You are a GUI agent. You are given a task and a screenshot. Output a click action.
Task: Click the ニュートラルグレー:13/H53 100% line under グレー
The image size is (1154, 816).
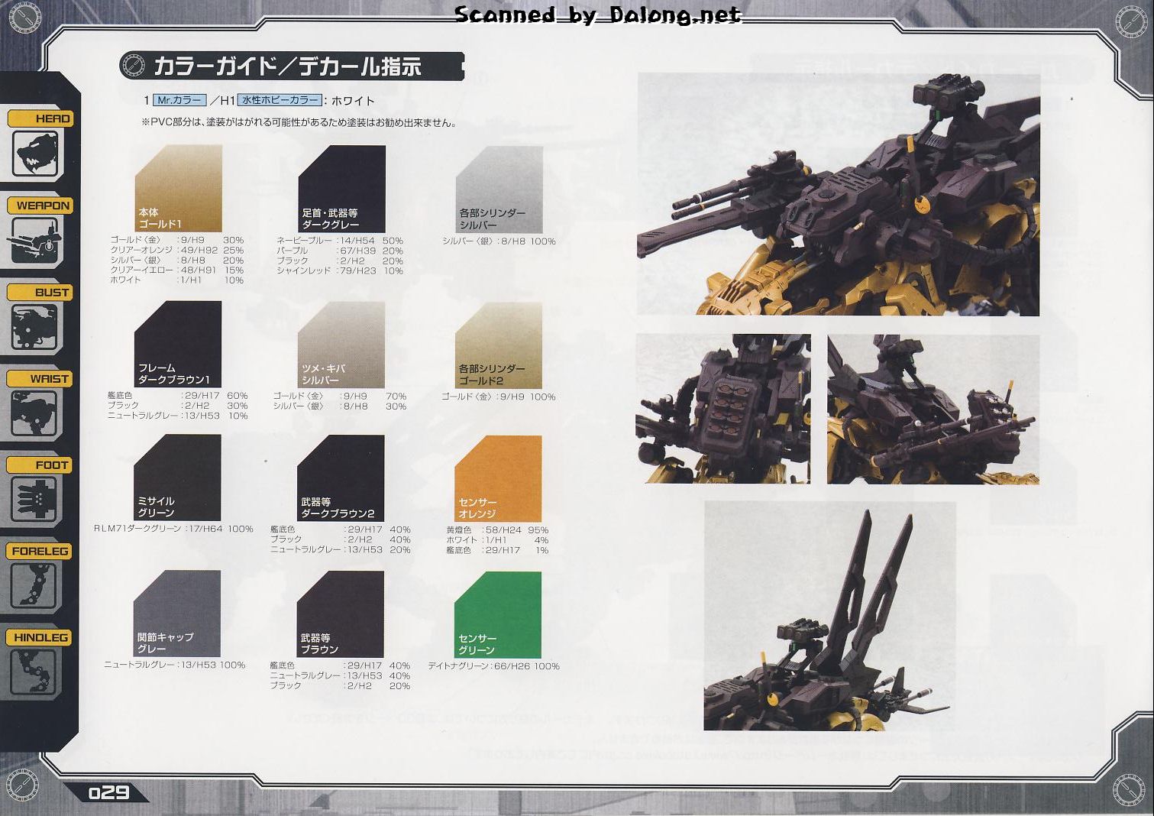(x=175, y=665)
